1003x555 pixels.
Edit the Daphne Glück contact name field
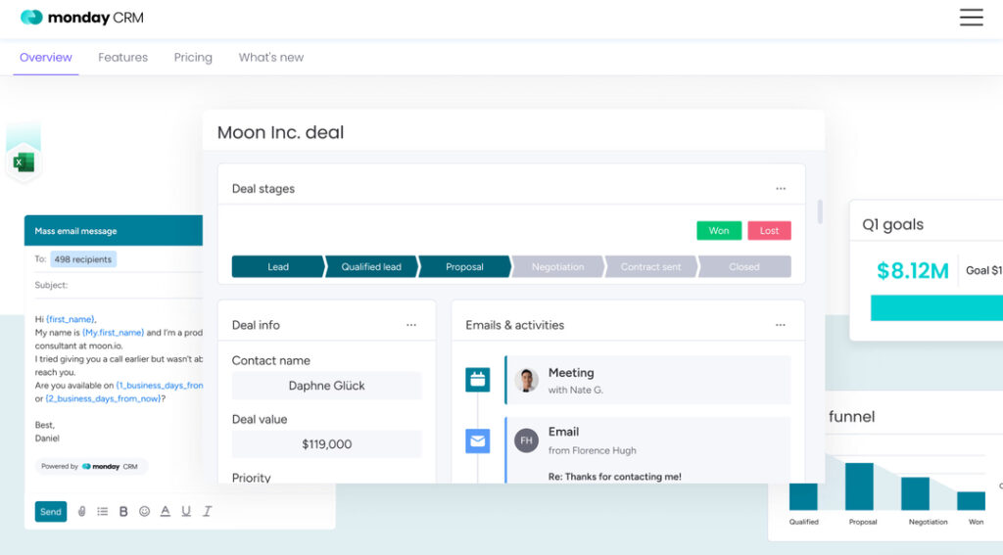[327, 386]
